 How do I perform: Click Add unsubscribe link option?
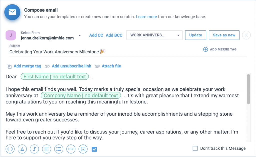pos(71,66)
